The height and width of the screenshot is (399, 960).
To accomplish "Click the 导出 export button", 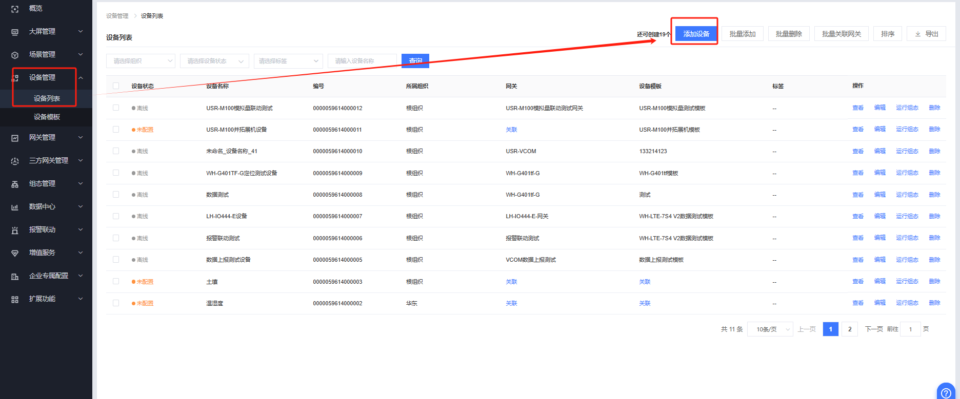I will [926, 34].
